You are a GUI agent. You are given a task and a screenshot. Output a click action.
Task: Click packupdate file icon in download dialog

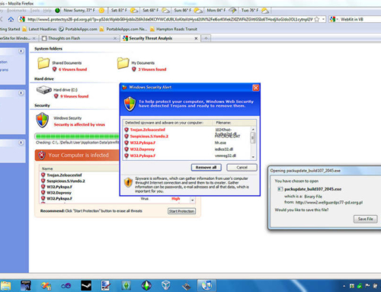point(280,189)
